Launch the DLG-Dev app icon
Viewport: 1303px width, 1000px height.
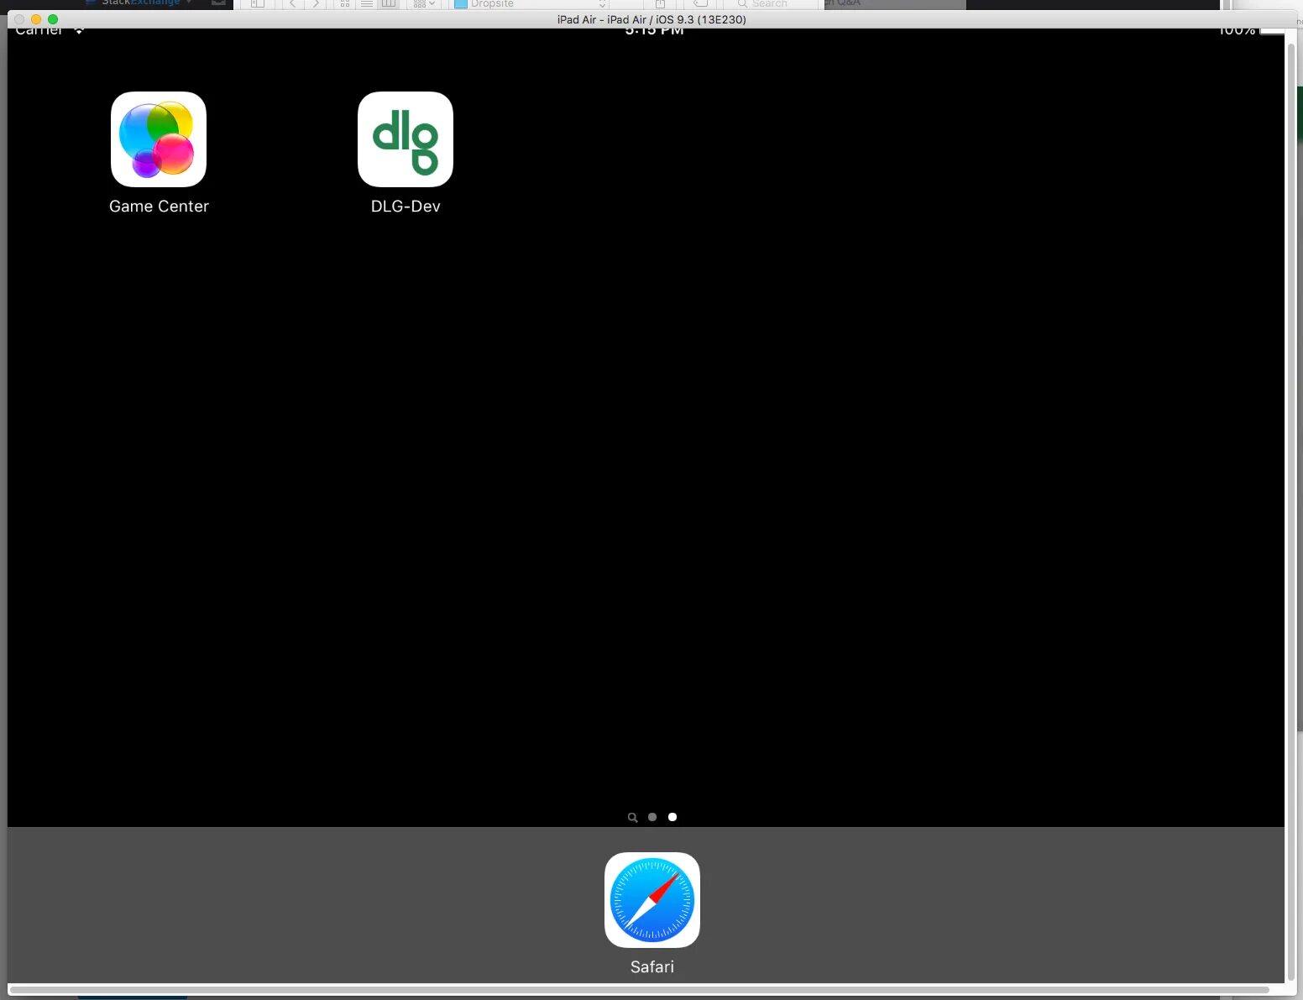[x=406, y=139]
